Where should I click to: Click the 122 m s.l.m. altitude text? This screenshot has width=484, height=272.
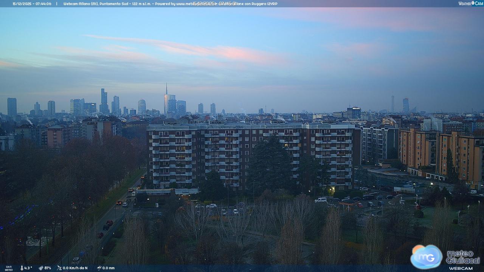(x=141, y=3)
